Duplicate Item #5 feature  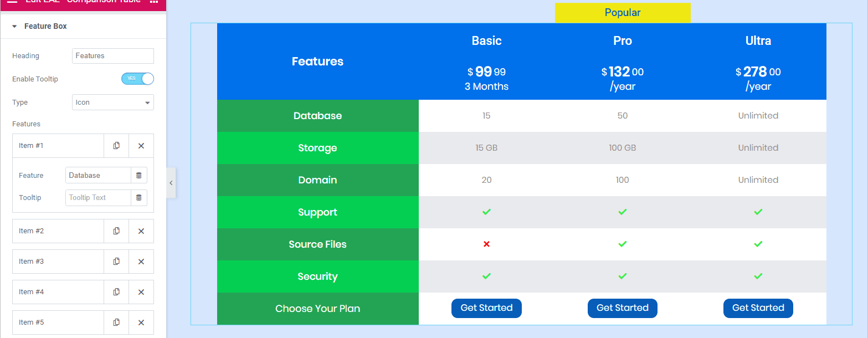pyautogui.click(x=116, y=322)
